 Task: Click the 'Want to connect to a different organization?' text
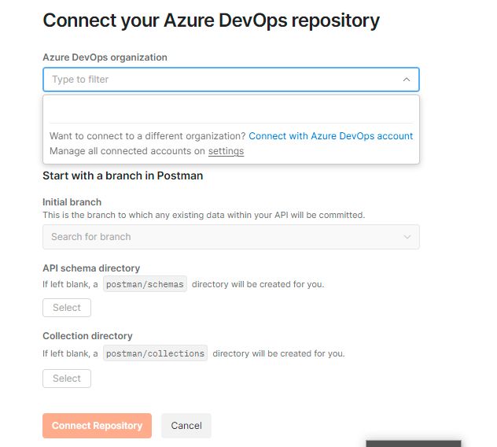(148, 136)
